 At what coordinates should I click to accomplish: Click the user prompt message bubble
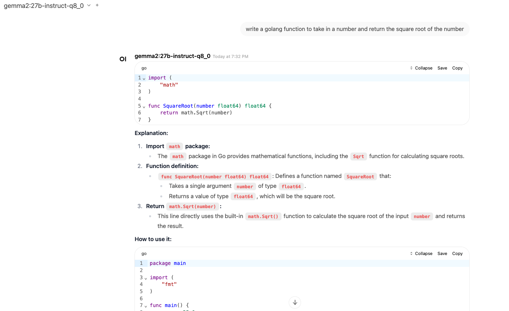pyautogui.click(x=355, y=29)
